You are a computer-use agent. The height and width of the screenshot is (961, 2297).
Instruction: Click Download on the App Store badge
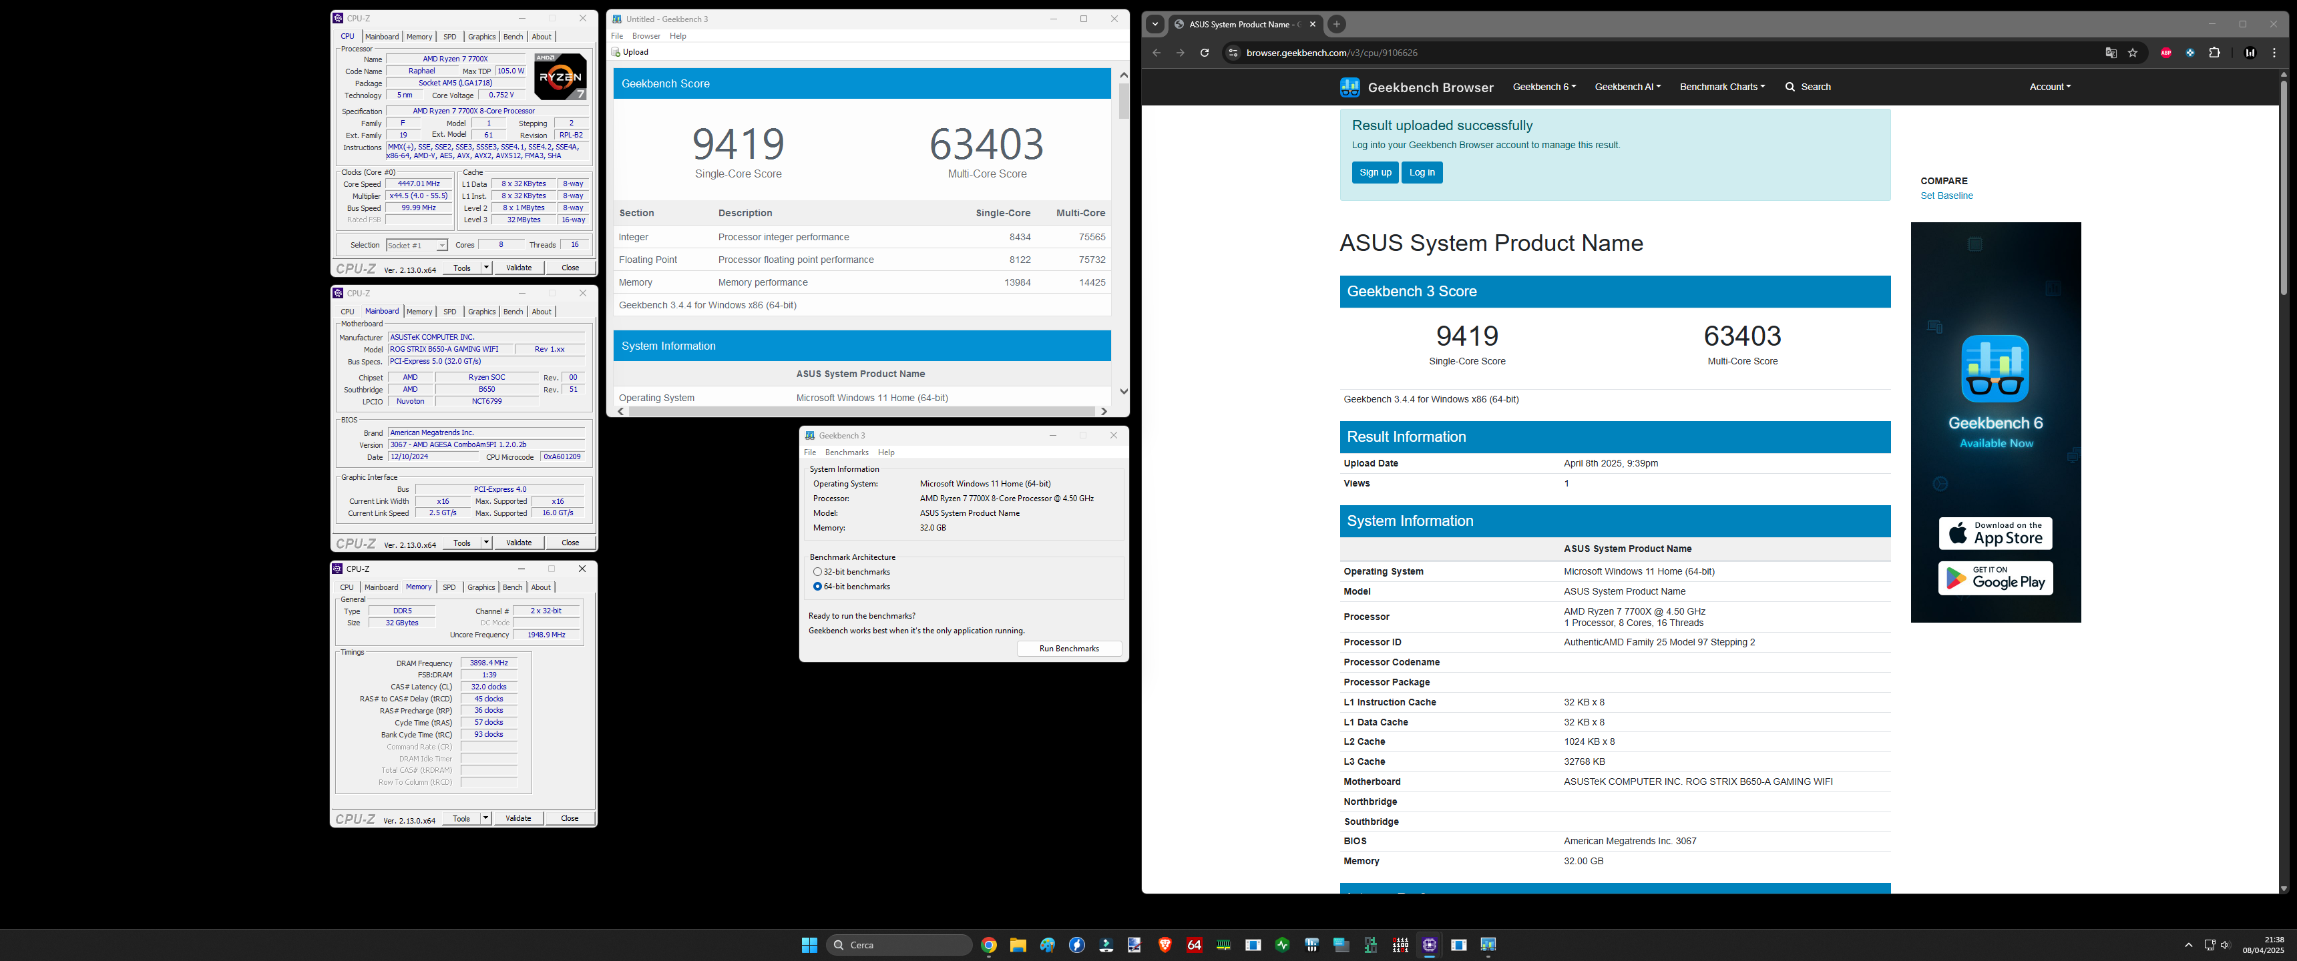(x=1995, y=533)
